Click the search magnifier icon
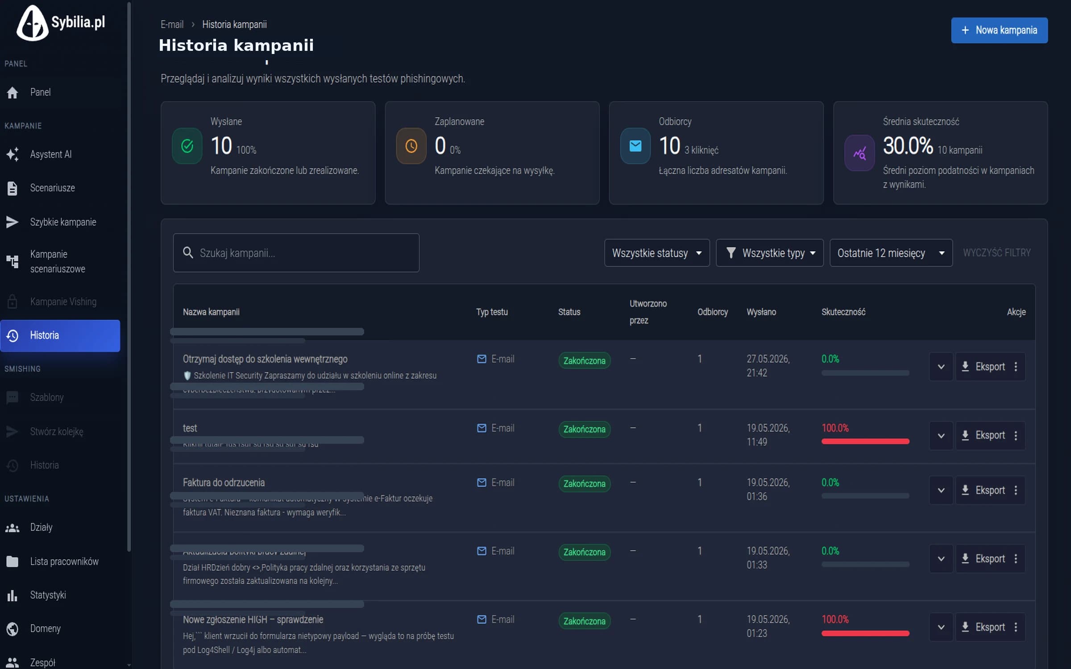1071x669 pixels. pyautogui.click(x=188, y=253)
